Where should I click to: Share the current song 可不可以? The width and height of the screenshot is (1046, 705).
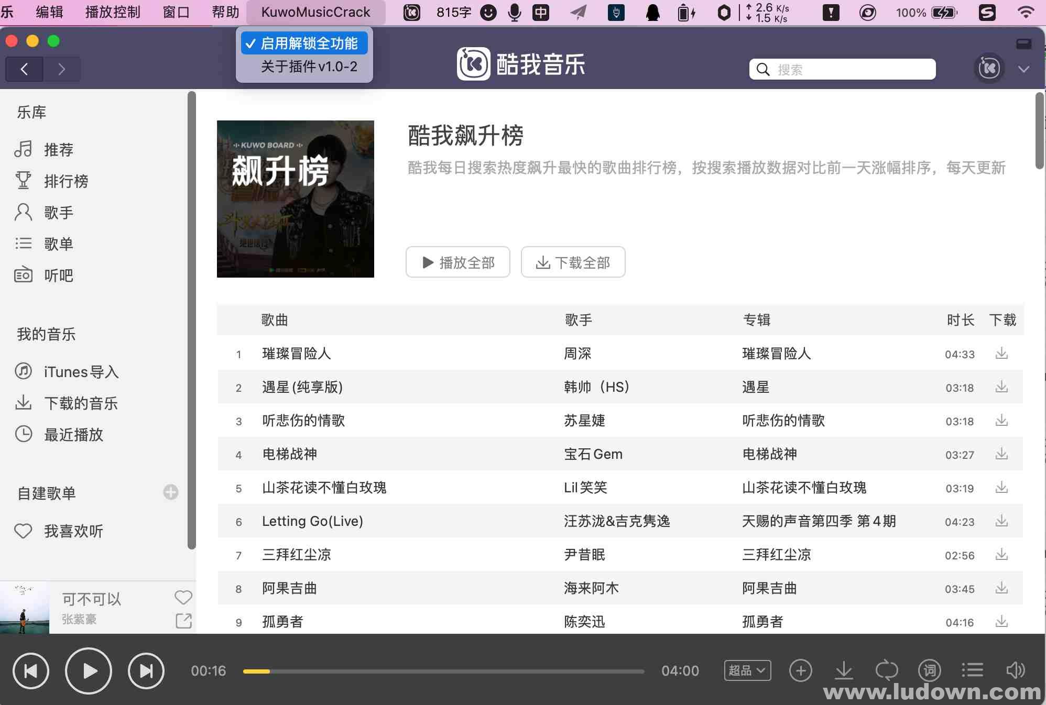tap(183, 621)
